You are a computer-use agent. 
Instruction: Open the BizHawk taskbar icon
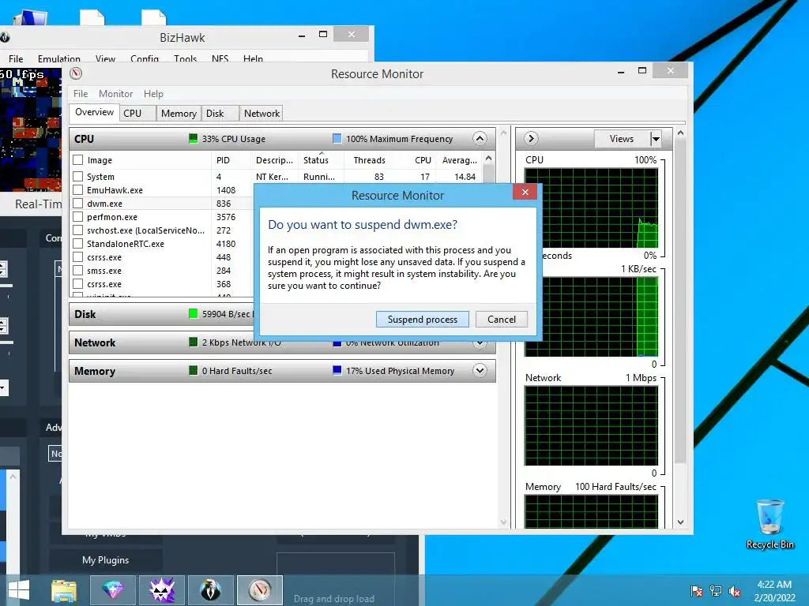coord(210,590)
